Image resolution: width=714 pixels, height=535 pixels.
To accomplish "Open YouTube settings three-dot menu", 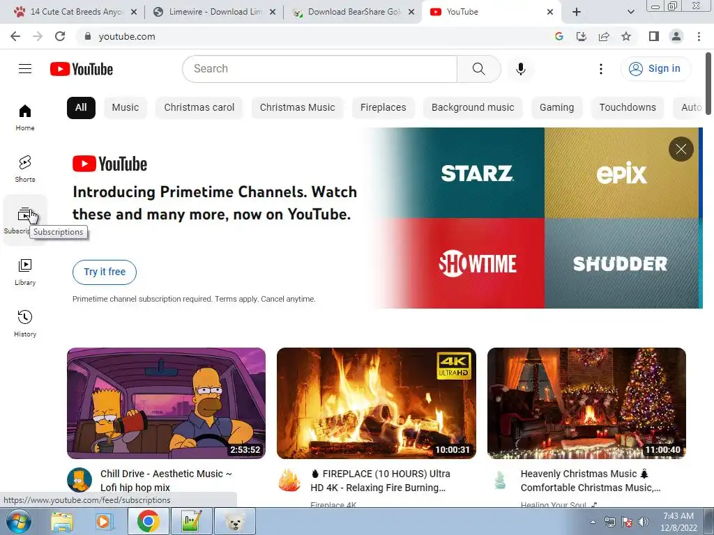I will 600,69.
